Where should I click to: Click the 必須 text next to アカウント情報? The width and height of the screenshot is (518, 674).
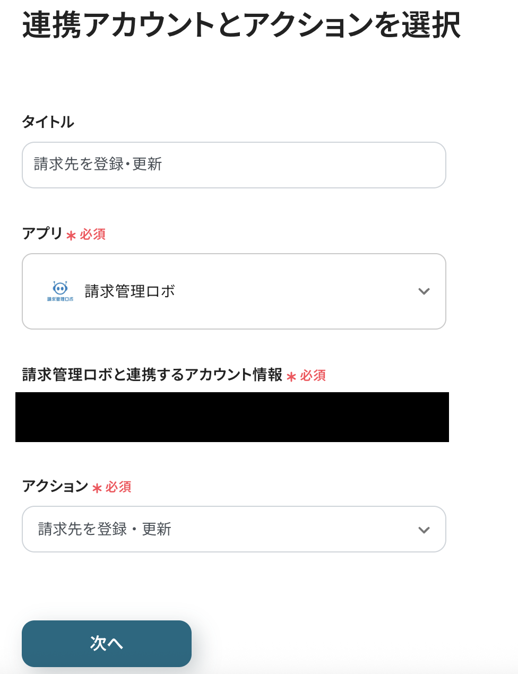tap(313, 375)
